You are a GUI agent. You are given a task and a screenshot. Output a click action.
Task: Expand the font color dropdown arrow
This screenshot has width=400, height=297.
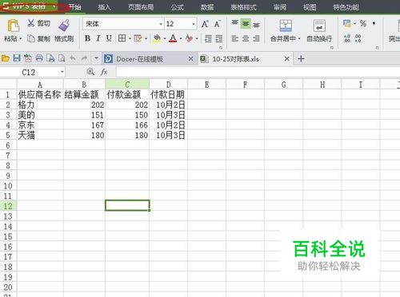tap(181, 39)
